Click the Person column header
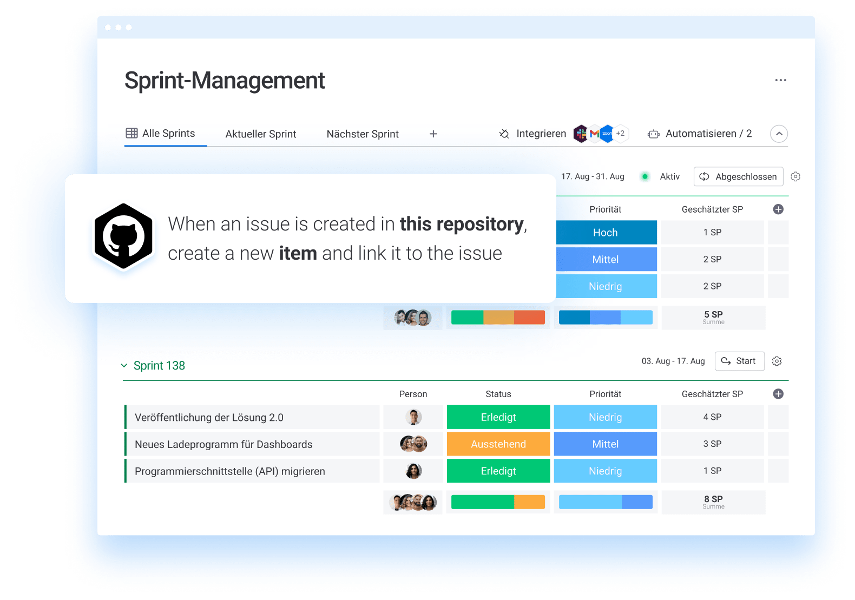This screenshot has height=600, width=855. pyautogui.click(x=413, y=394)
